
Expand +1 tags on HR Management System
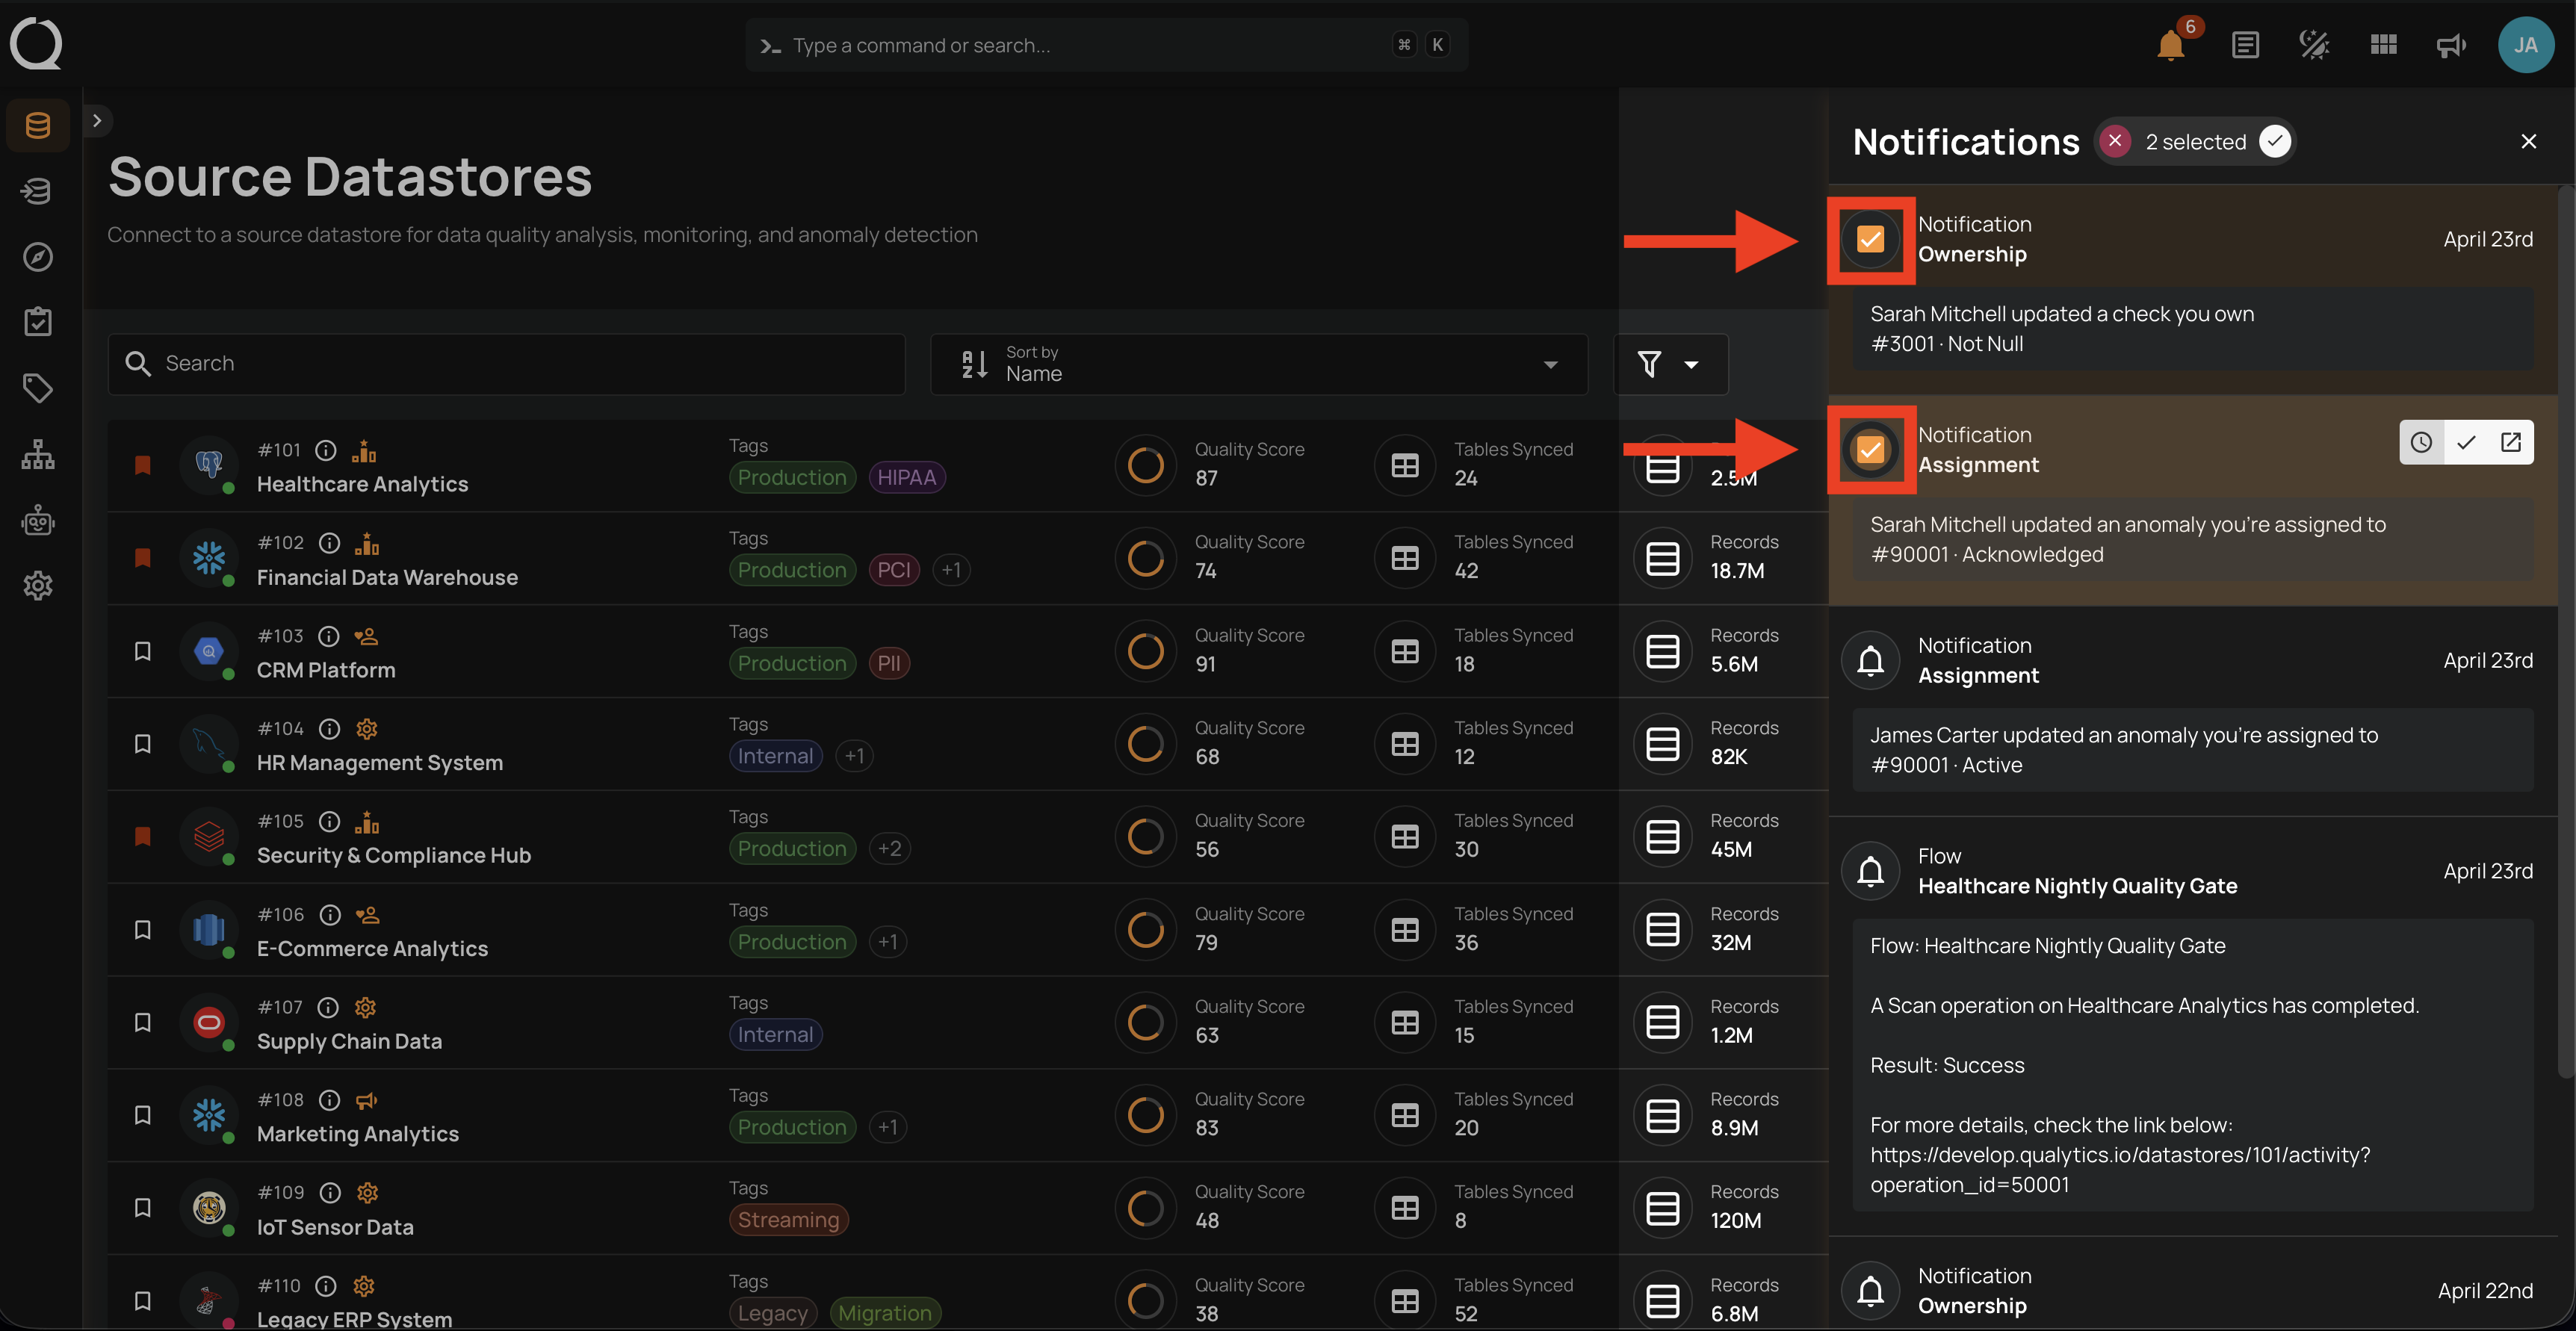(854, 756)
